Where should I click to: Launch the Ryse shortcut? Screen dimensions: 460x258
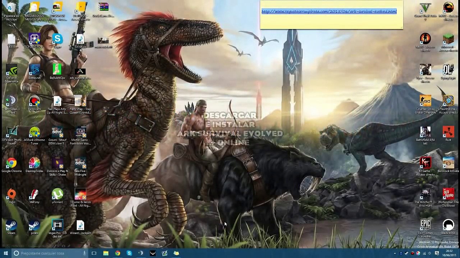coord(425,74)
